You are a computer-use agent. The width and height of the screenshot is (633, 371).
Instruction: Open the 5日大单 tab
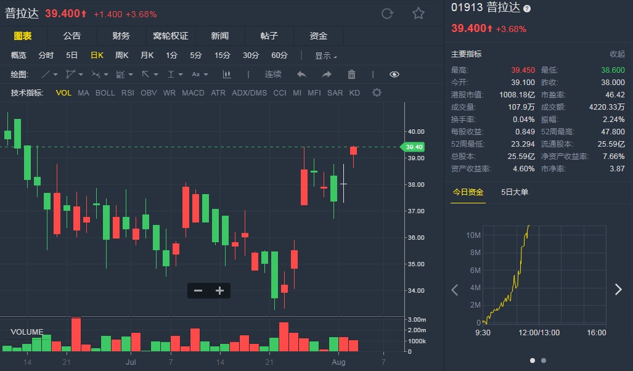pyautogui.click(x=515, y=192)
